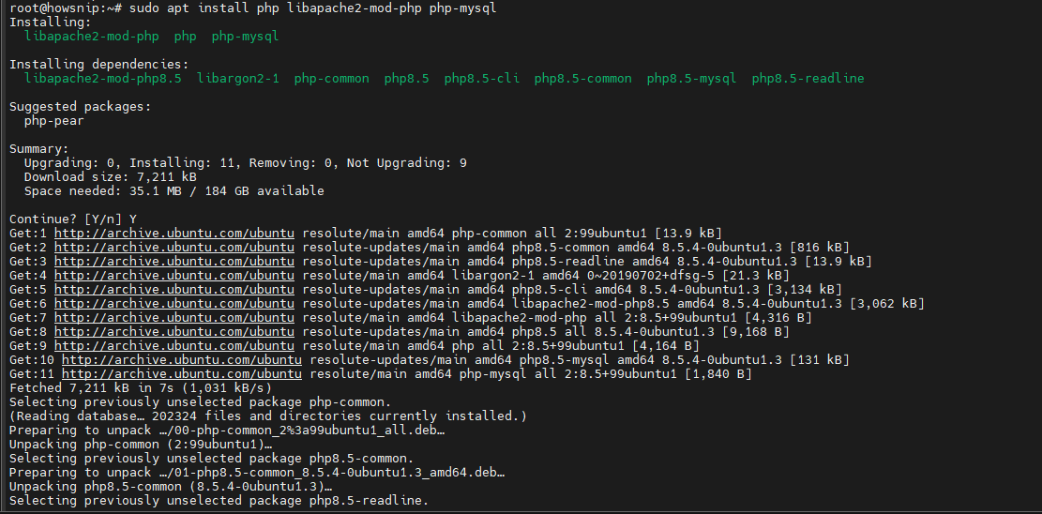Click 'Selecting previously unselected package php8.5-readline' line
Viewport: 1042px width, 514px height.
219,501
